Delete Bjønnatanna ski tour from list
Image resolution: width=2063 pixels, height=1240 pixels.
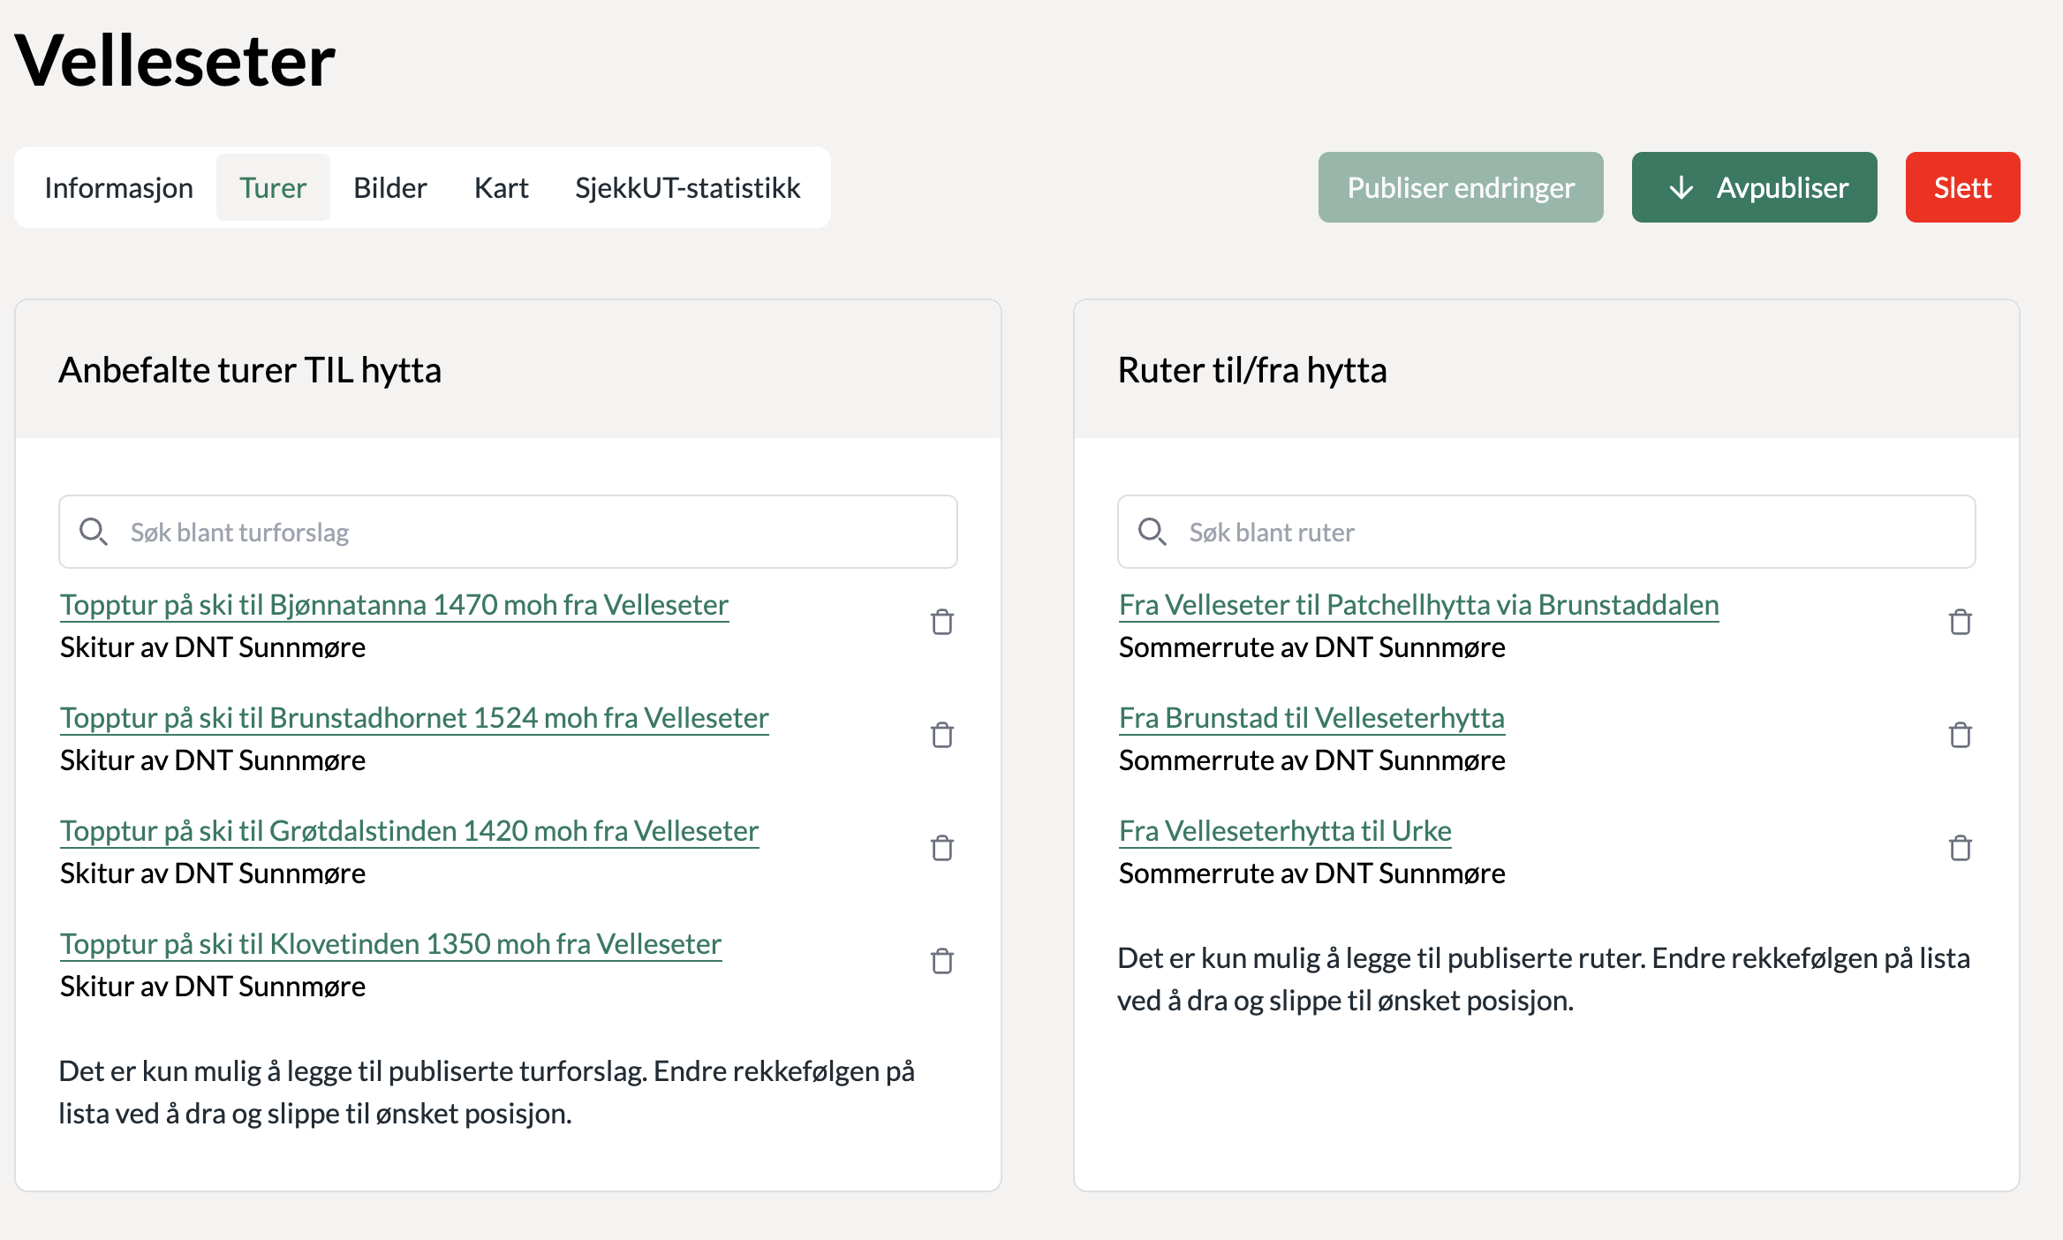(x=941, y=623)
